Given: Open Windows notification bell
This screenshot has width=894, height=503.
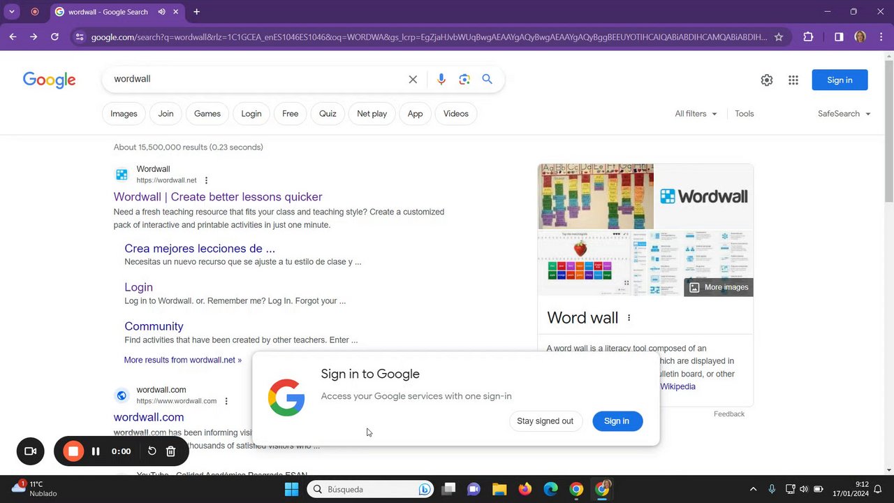Looking at the screenshot, I should (x=878, y=489).
